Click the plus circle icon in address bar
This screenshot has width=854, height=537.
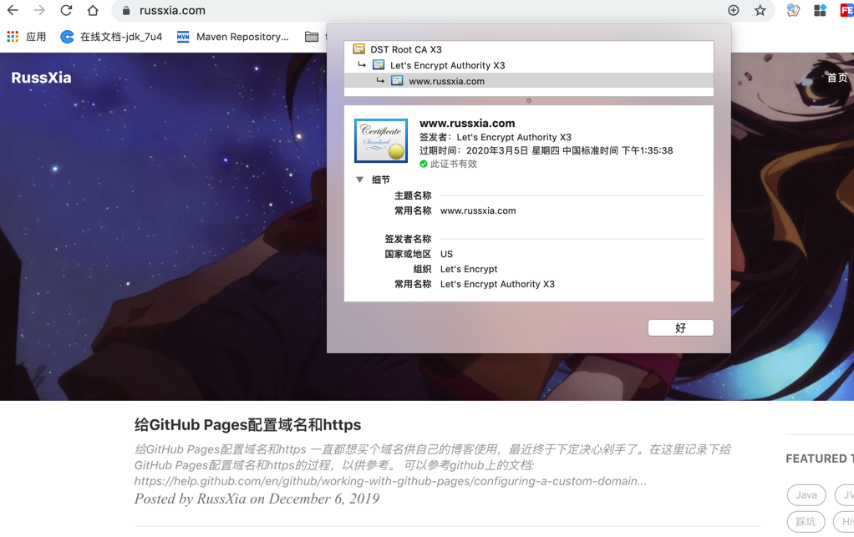733,10
